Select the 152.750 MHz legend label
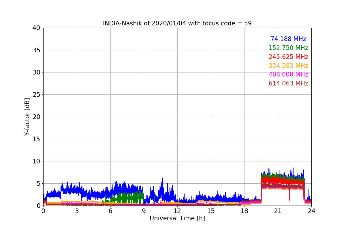This screenshot has width=346, height=231. (x=288, y=48)
